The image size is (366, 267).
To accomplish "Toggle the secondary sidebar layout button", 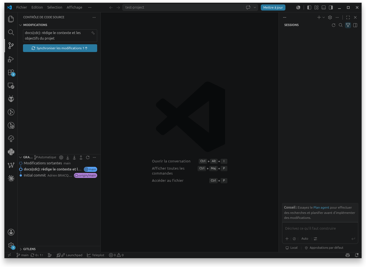I will pos(331,7).
